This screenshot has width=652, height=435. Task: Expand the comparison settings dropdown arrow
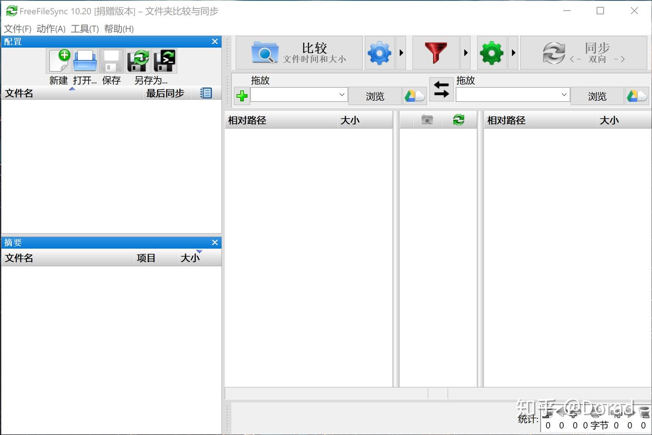[x=400, y=52]
